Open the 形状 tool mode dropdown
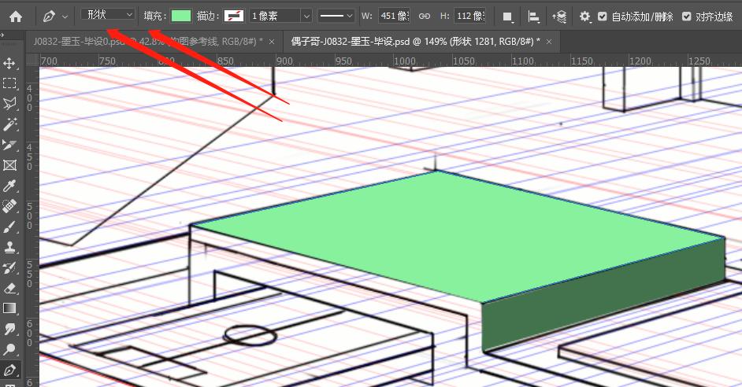 coord(109,15)
